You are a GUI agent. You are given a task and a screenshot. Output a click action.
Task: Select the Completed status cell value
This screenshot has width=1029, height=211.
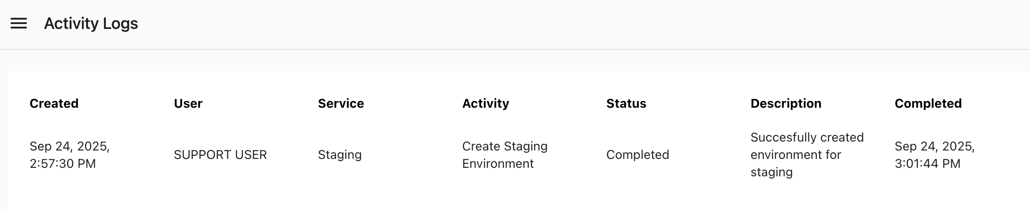pos(637,154)
